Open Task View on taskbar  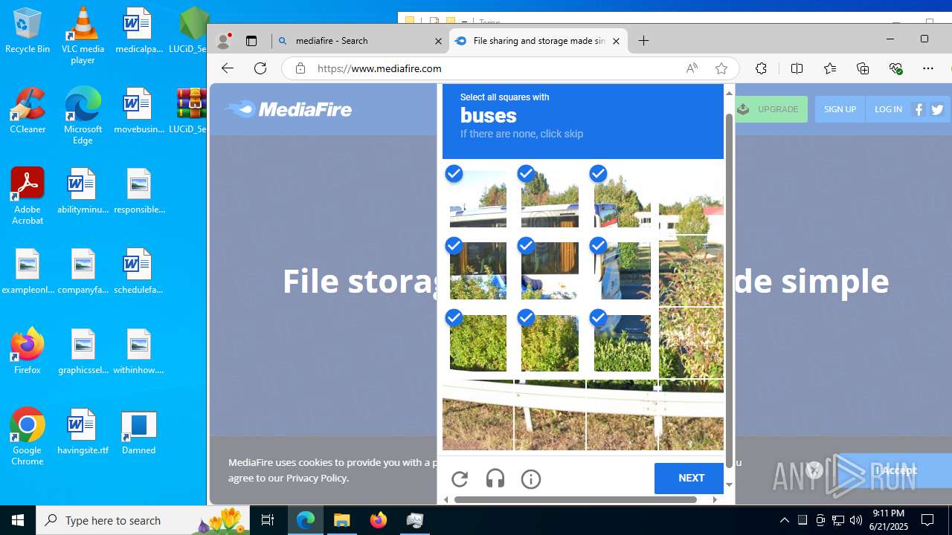point(268,520)
